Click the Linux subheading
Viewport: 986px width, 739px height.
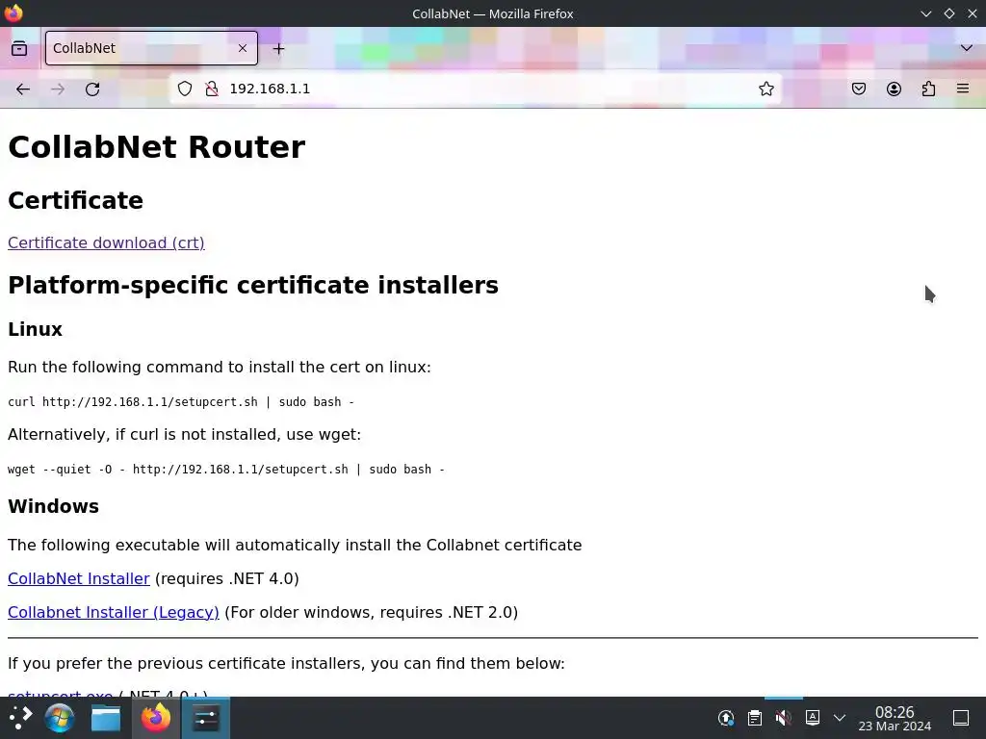pos(36,329)
